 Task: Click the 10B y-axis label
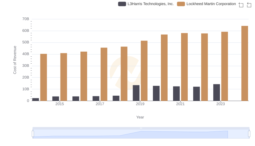click(26, 89)
